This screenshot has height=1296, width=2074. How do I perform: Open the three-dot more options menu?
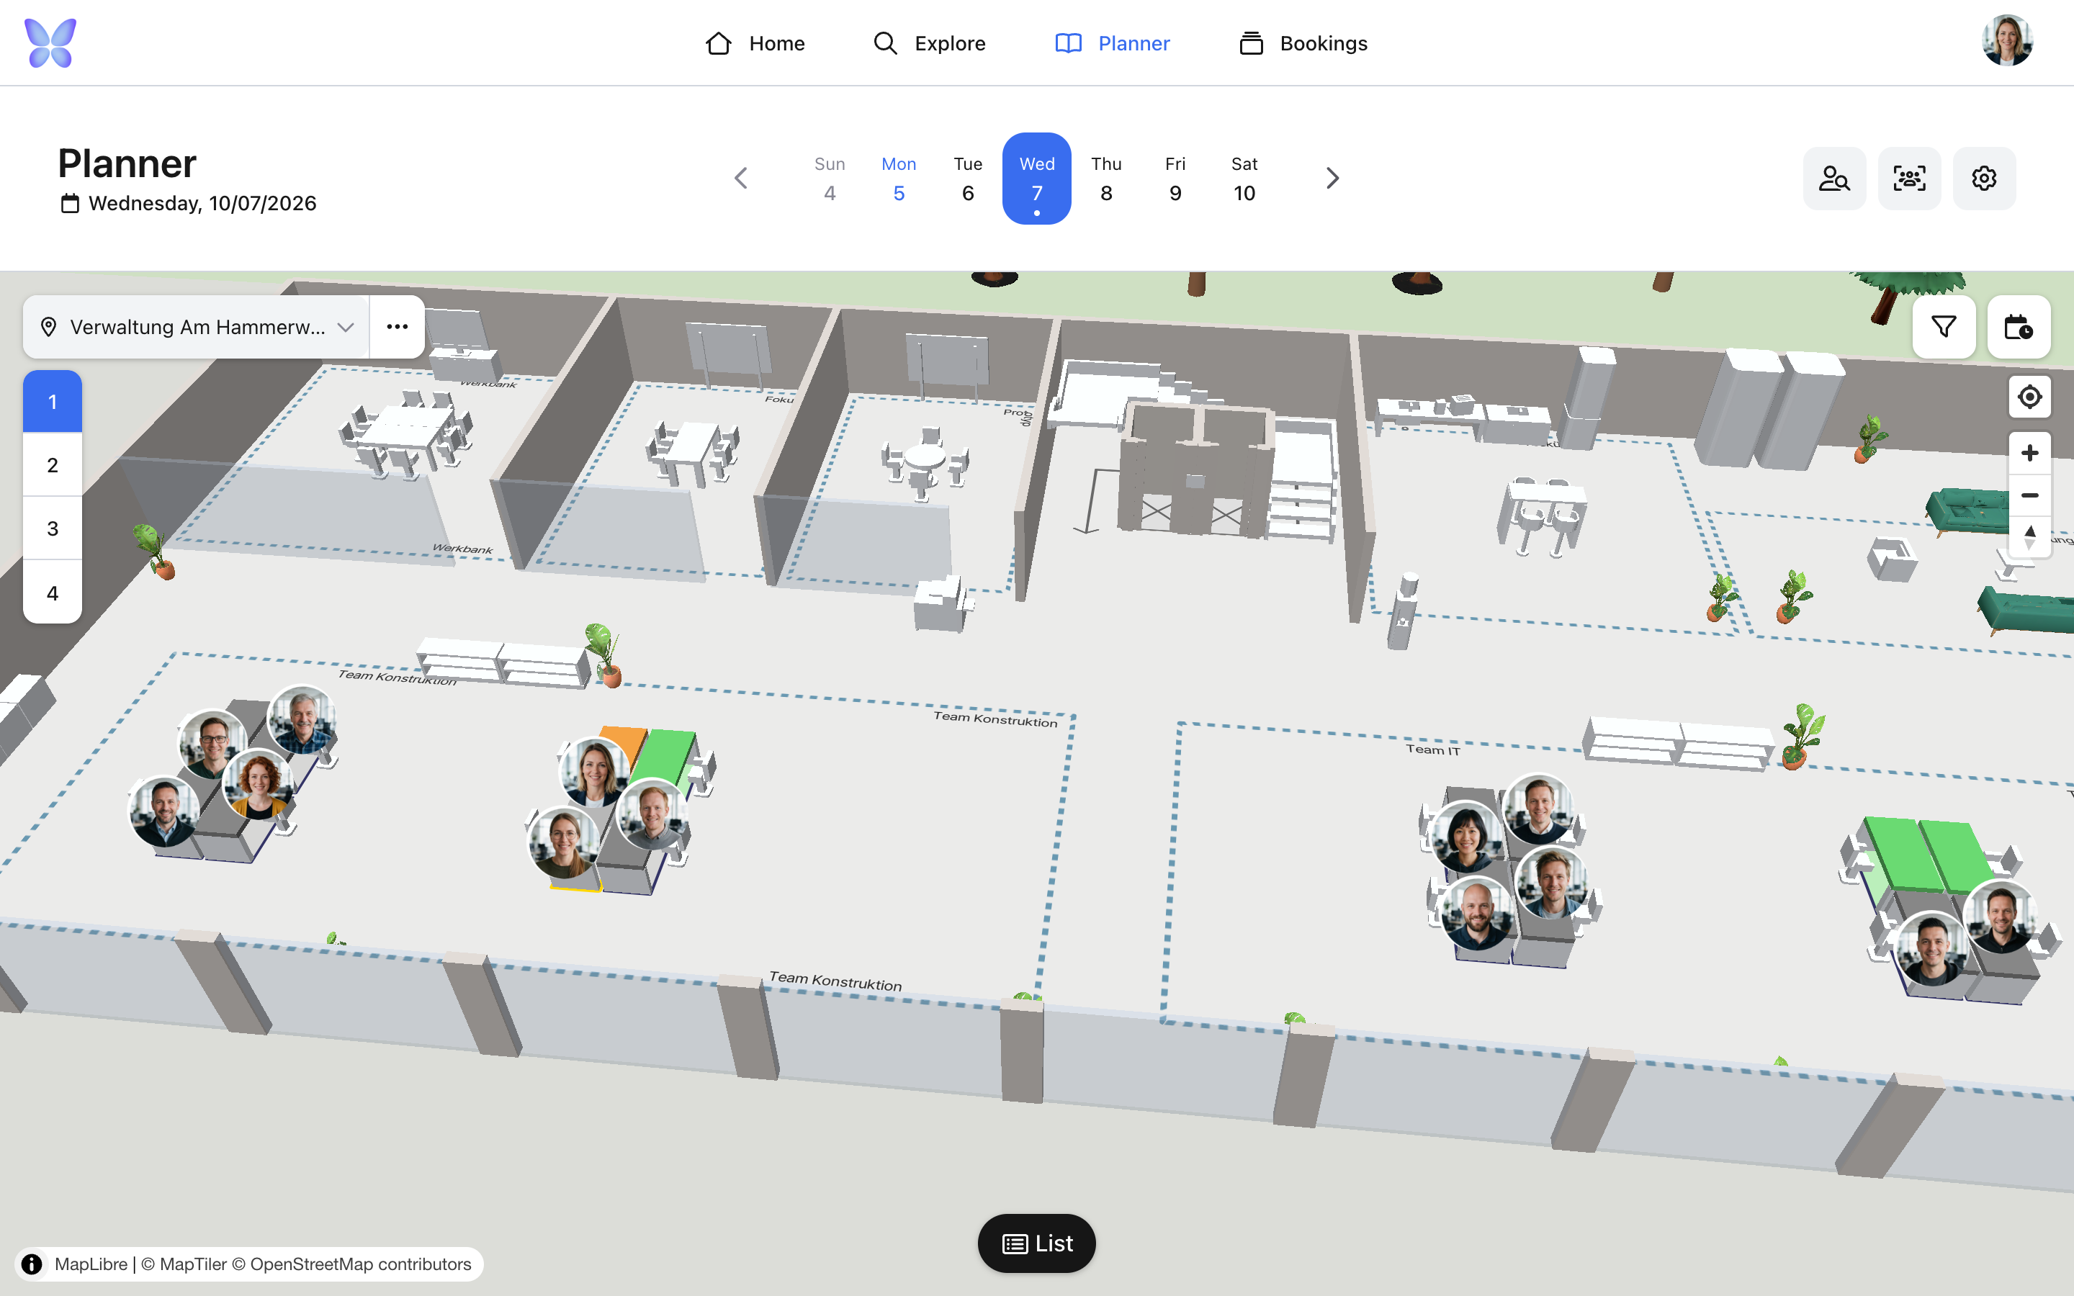tap(397, 327)
